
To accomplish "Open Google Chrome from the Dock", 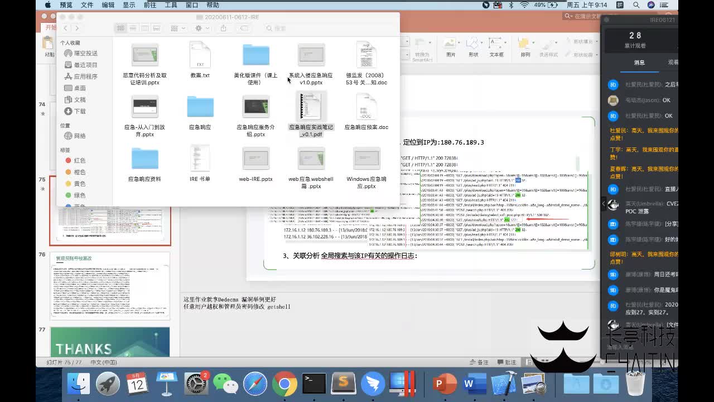I will click(284, 384).
